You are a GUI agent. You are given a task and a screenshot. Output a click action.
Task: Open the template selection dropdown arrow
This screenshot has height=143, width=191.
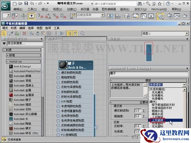[184, 85]
